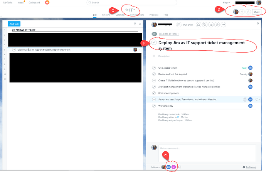Click assignee avatar on Give access to Kim
The image size is (266, 172).
click(x=251, y=68)
